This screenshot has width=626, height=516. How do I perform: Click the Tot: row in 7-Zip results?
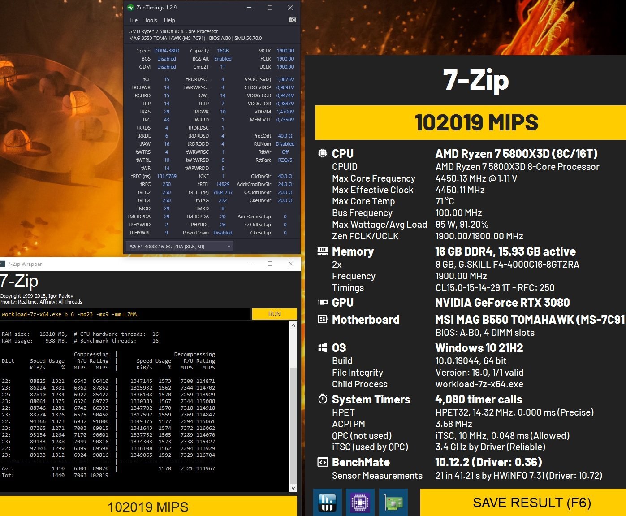[x=55, y=475]
